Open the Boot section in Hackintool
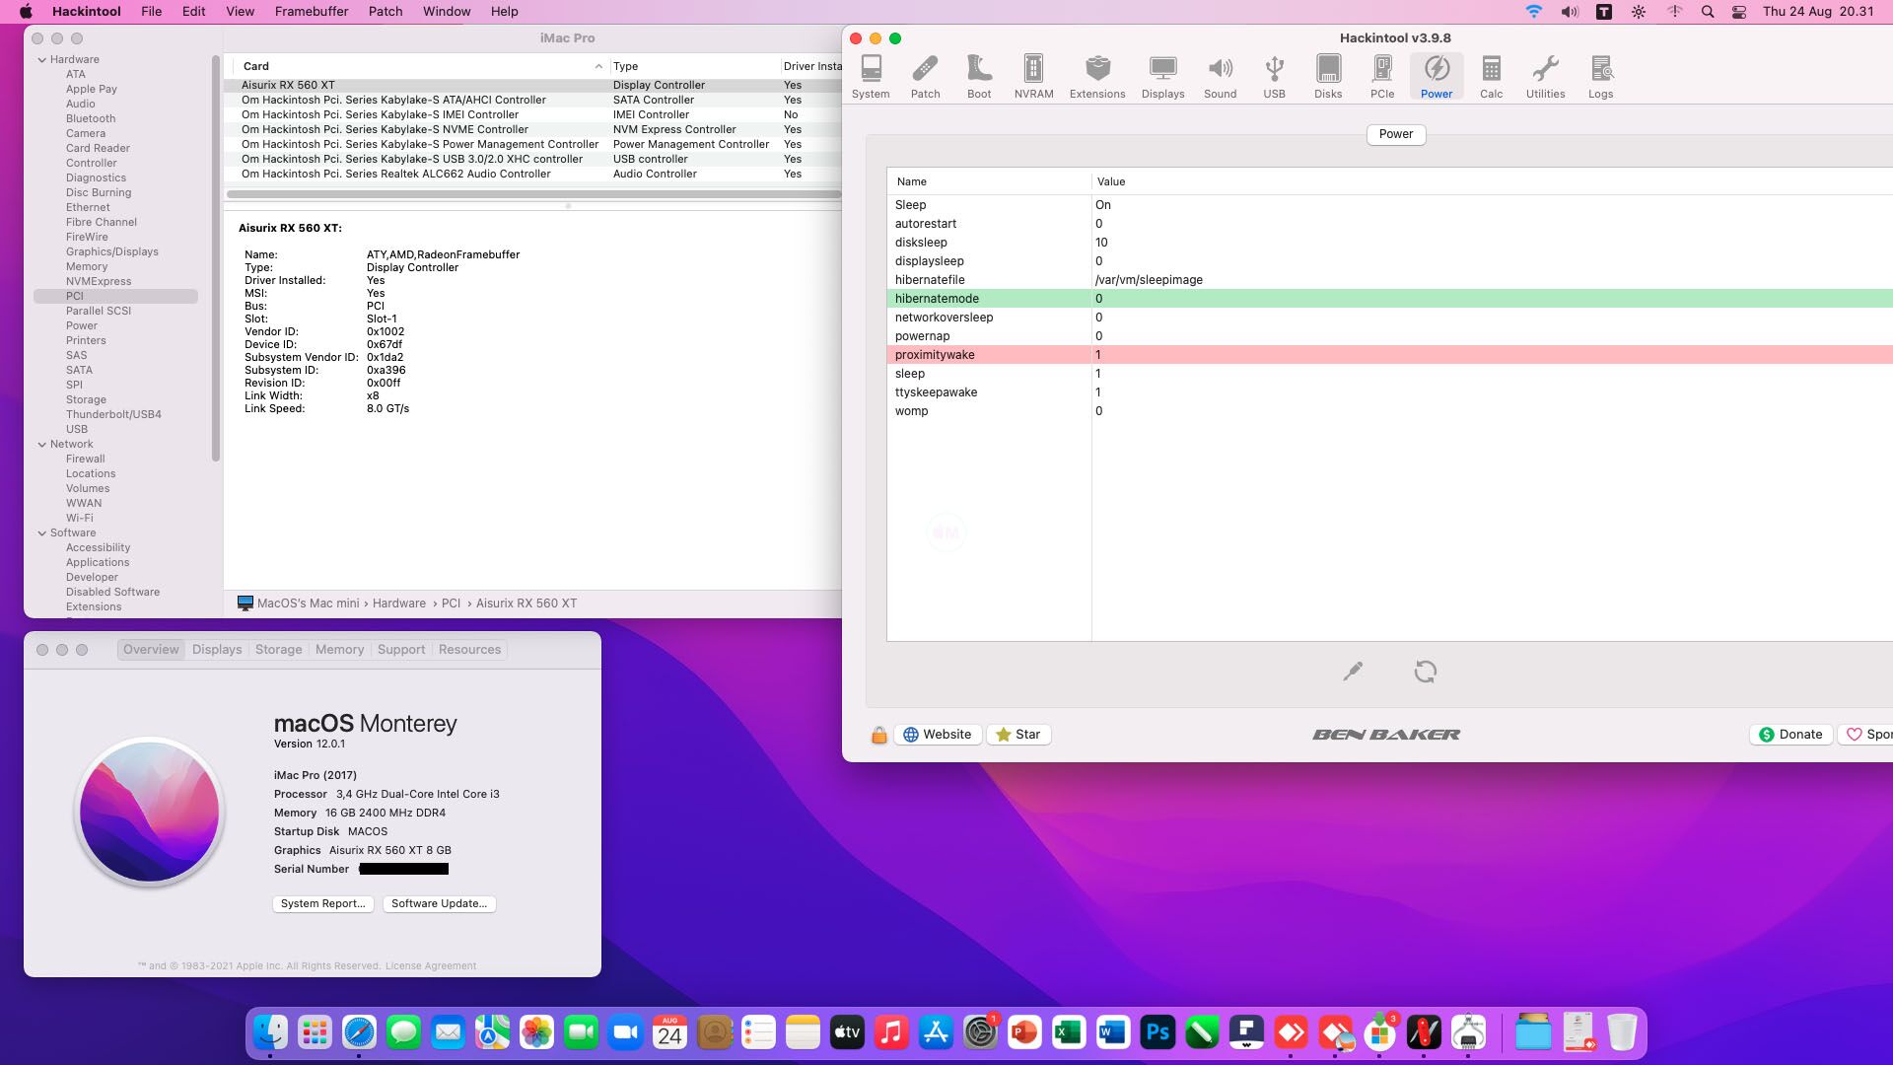Screen dimensions: 1893x1065 click(x=979, y=76)
